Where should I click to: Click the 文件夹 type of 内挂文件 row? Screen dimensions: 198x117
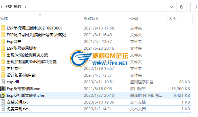click(136, 68)
